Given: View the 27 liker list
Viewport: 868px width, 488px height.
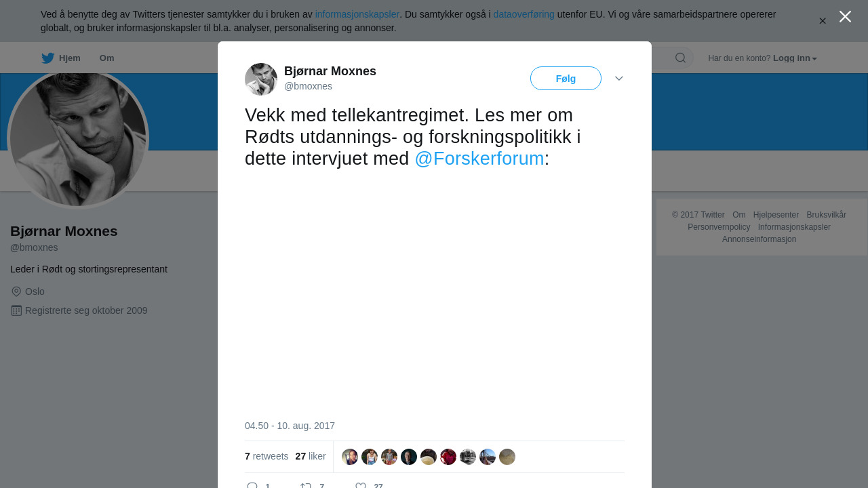Looking at the screenshot, I should pyautogui.click(x=311, y=457).
